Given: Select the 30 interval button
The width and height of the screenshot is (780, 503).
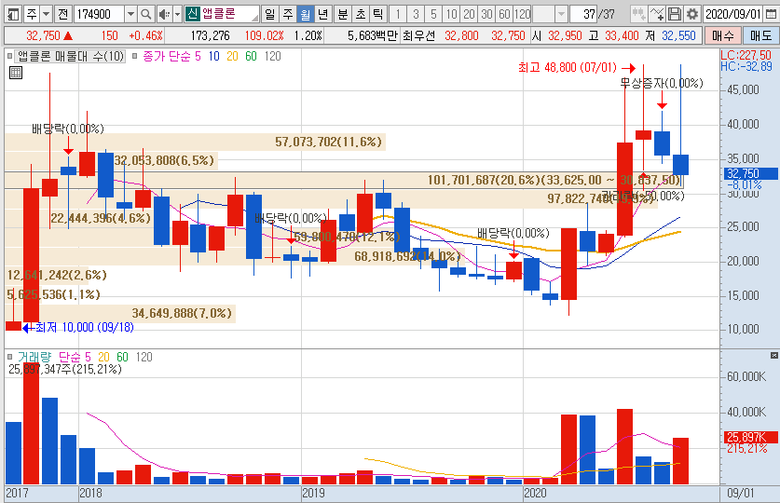Looking at the screenshot, I should (487, 14).
